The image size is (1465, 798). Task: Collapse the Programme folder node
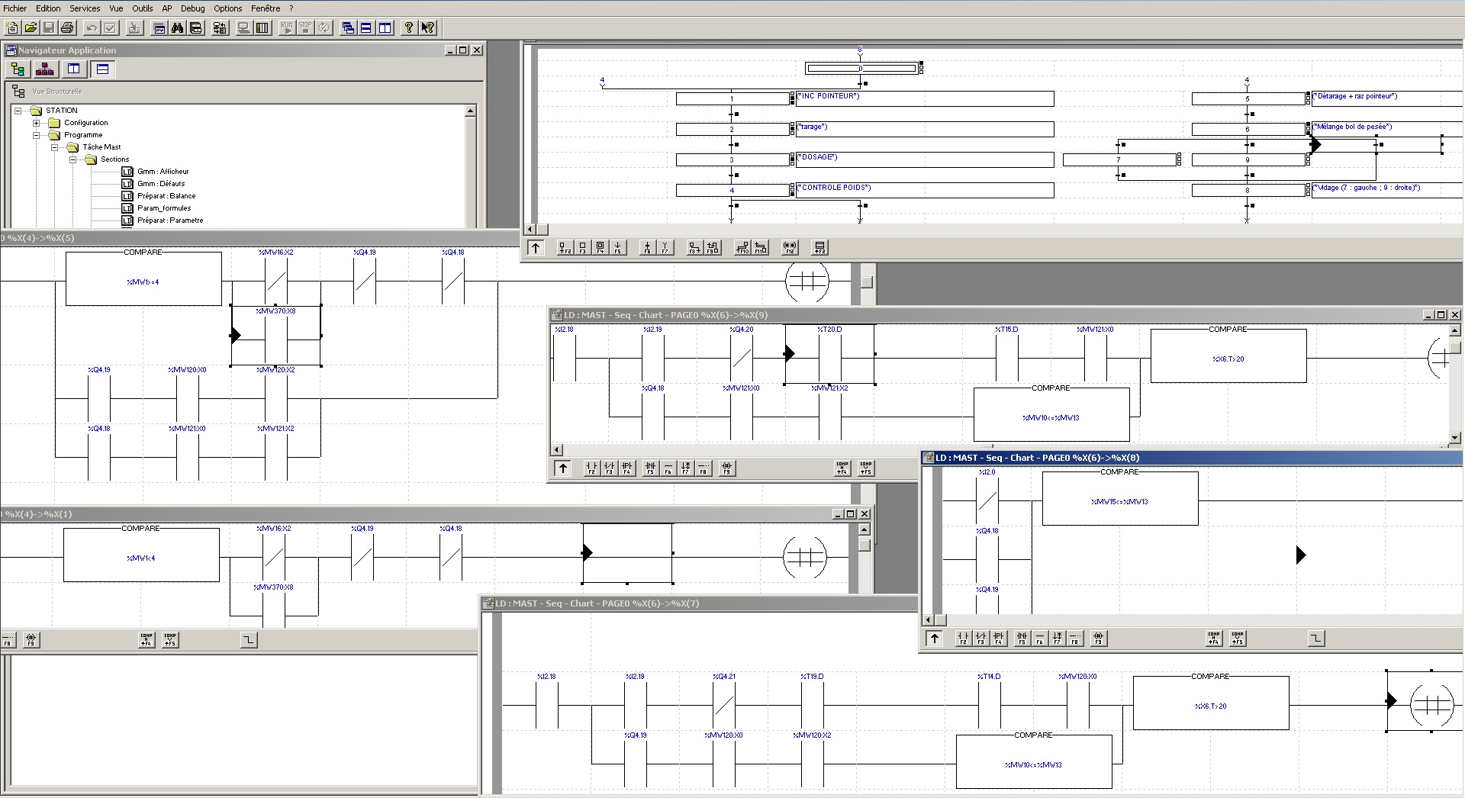click(36, 135)
